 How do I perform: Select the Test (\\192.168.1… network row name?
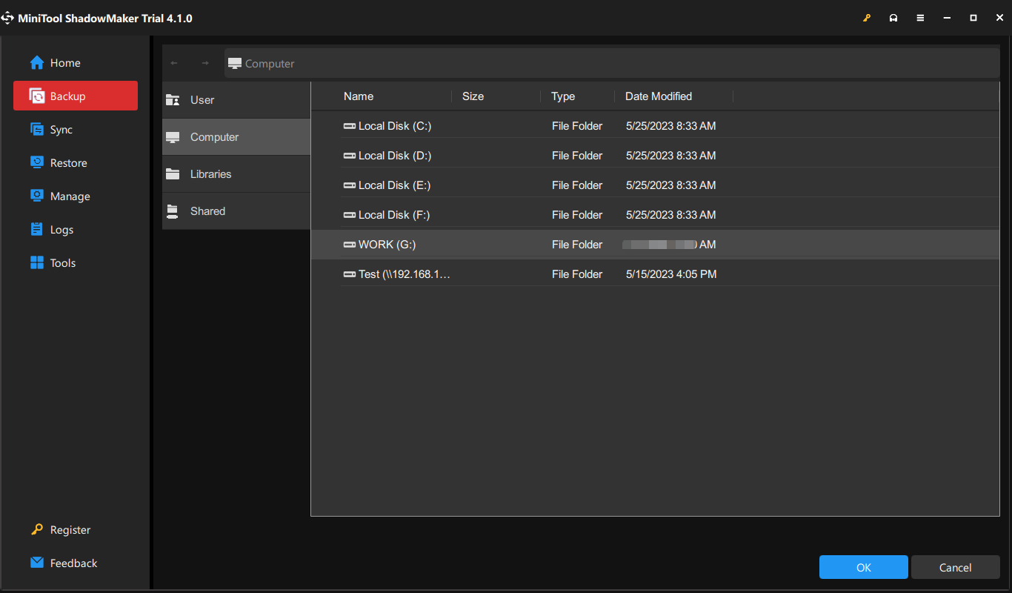point(405,274)
